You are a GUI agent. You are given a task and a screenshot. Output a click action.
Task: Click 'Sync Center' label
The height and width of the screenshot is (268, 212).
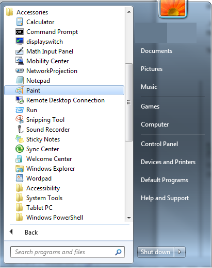(x=42, y=149)
